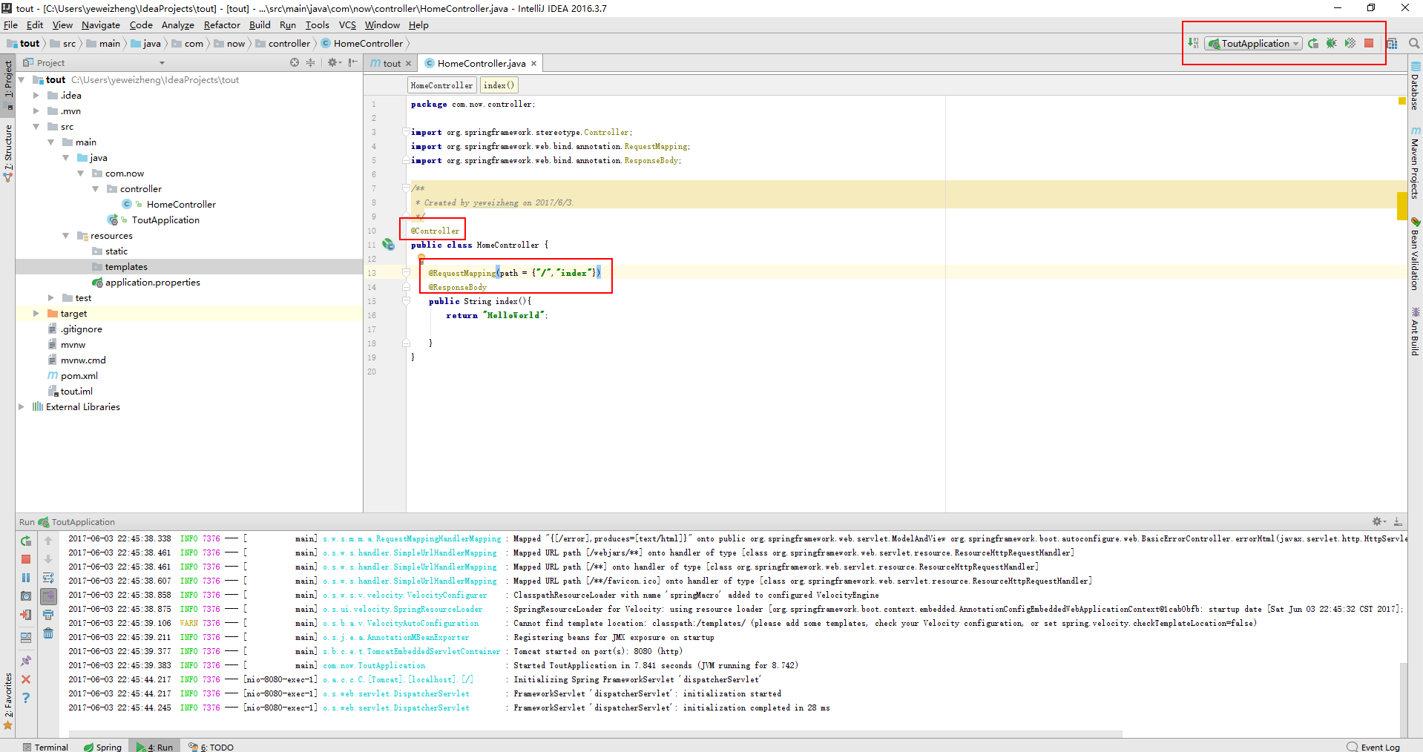
Task: Open the Spring tool window
Action: pos(102,747)
